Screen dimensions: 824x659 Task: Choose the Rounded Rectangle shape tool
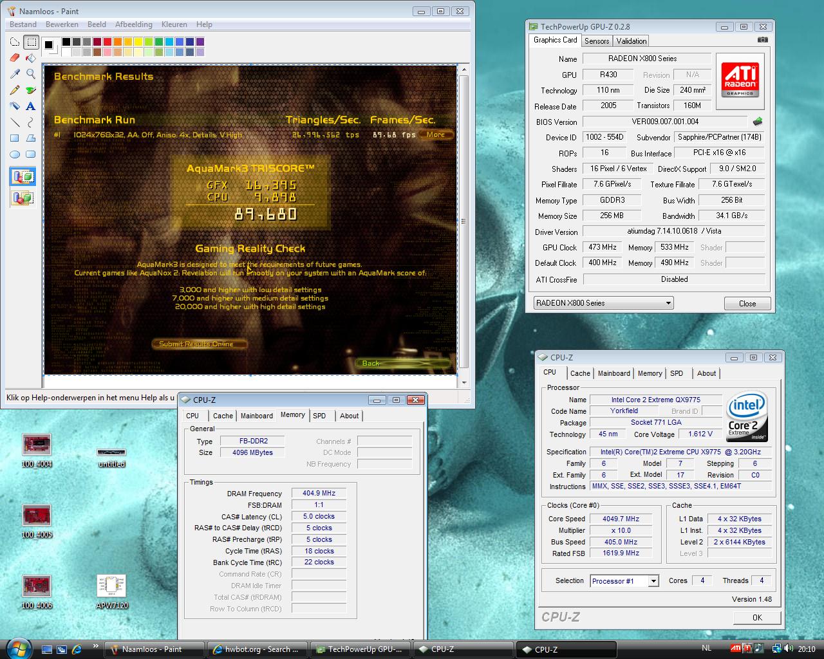click(x=30, y=154)
